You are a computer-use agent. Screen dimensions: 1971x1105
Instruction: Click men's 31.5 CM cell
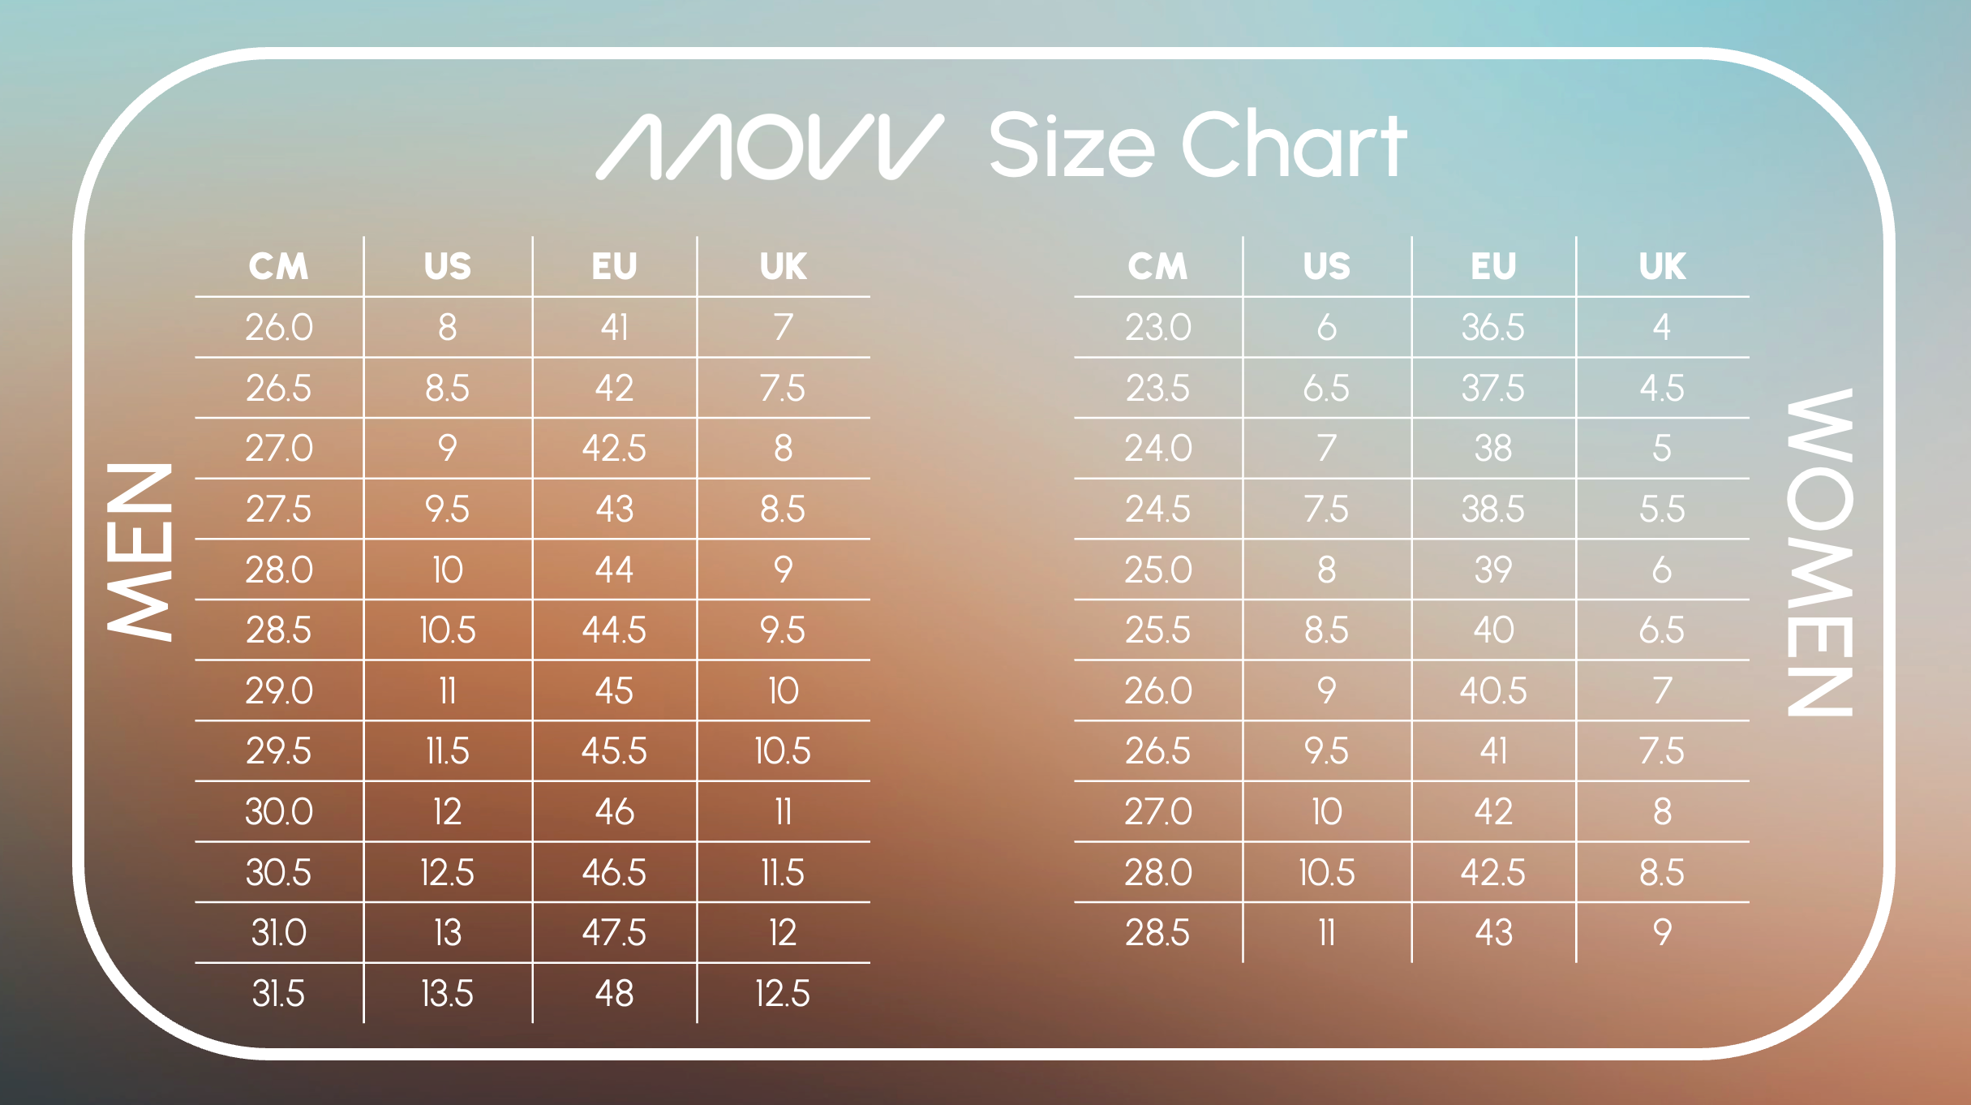278,994
